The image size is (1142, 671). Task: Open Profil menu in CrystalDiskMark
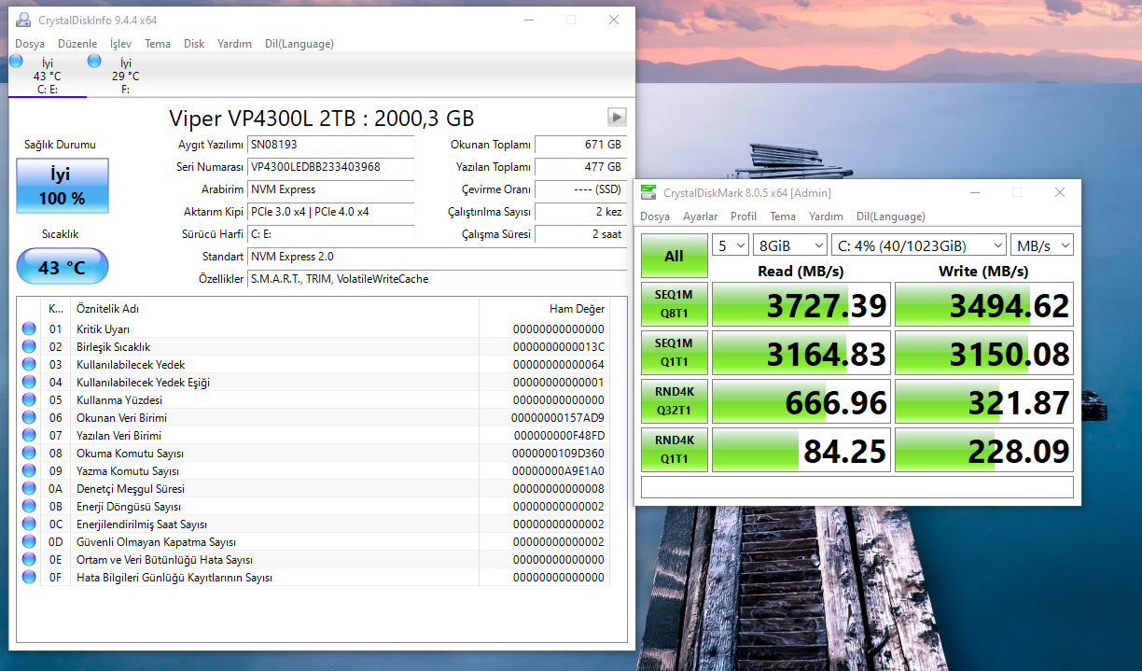click(744, 217)
